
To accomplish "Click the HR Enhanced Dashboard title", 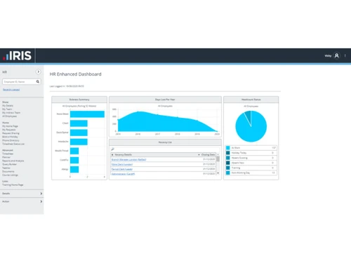I will coord(76,74).
